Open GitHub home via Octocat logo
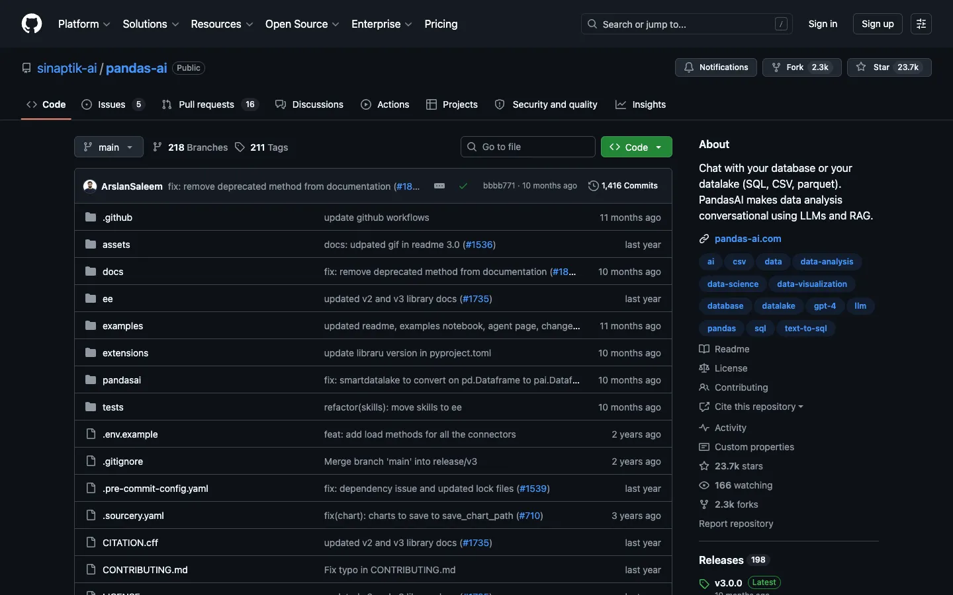The height and width of the screenshot is (595, 953). click(32, 24)
